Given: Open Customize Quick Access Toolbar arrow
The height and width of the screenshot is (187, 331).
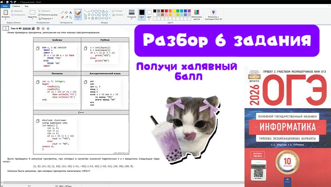Looking at the screenshot, I should tap(18, 2).
